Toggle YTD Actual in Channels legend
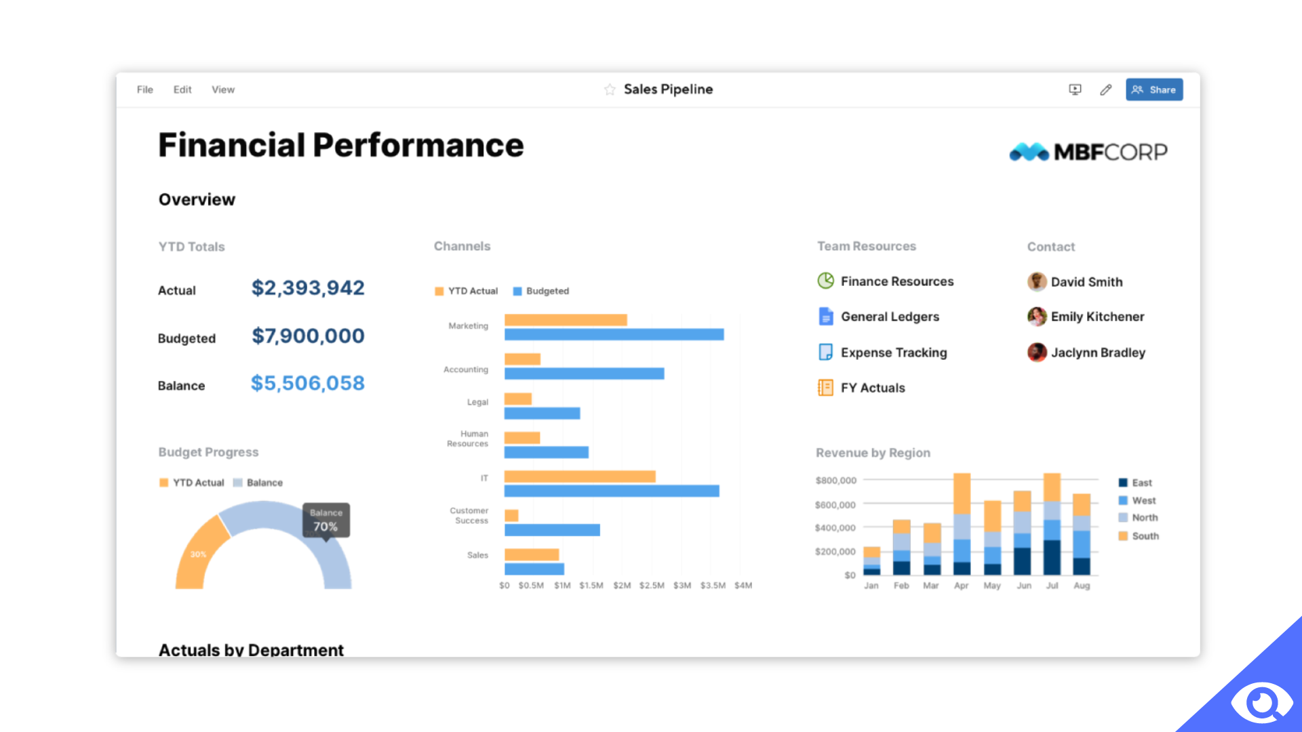The height and width of the screenshot is (732, 1302). [466, 291]
